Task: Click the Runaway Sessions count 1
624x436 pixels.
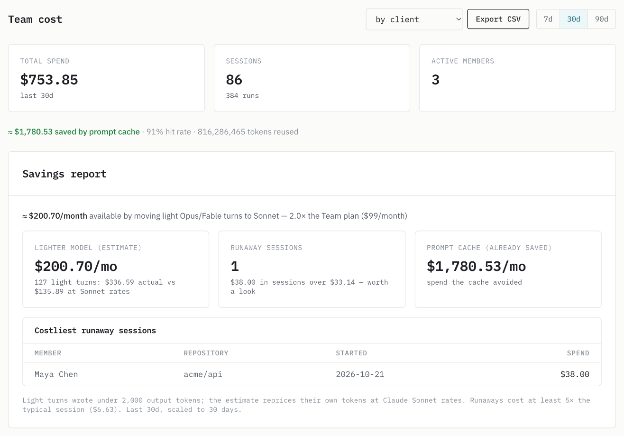Action: pyautogui.click(x=234, y=266)
